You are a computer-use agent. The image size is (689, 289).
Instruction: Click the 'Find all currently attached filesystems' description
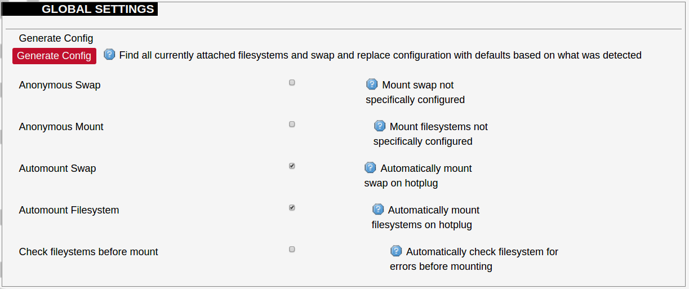pos(380,55)
